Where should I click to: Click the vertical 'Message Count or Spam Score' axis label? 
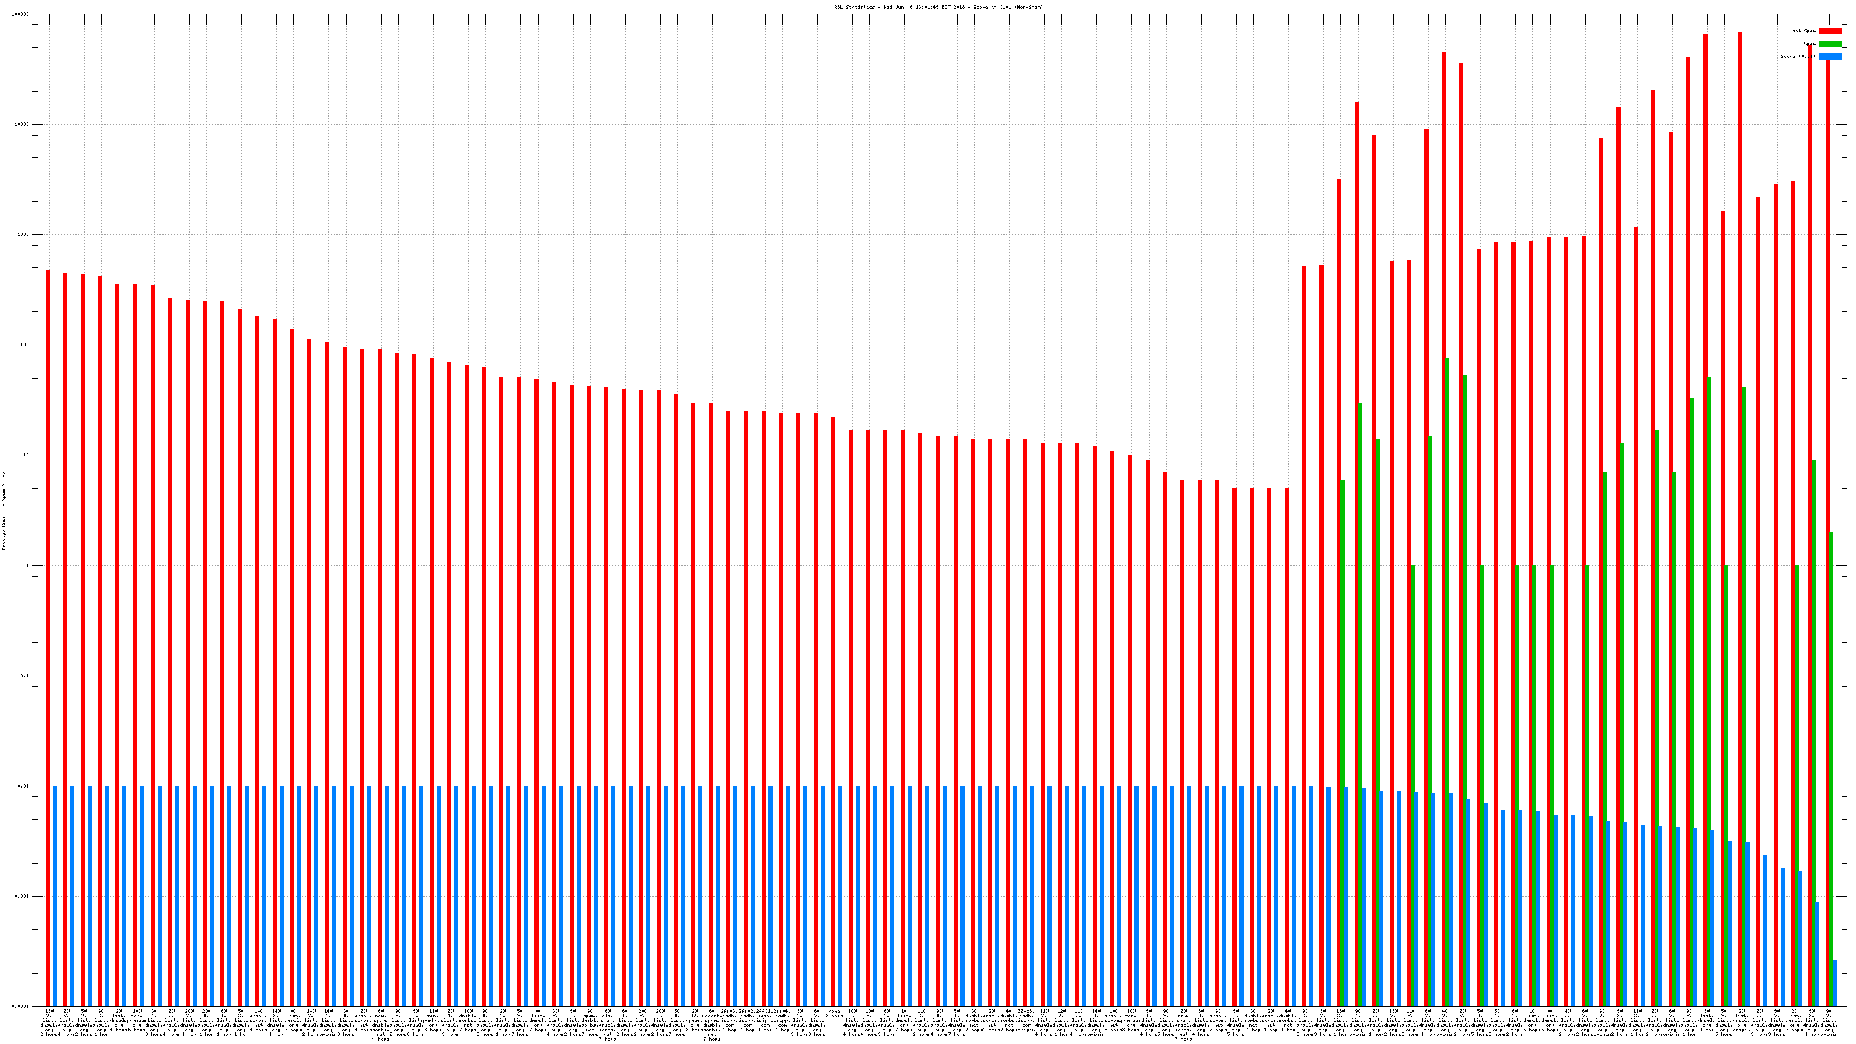pos(4,511)
